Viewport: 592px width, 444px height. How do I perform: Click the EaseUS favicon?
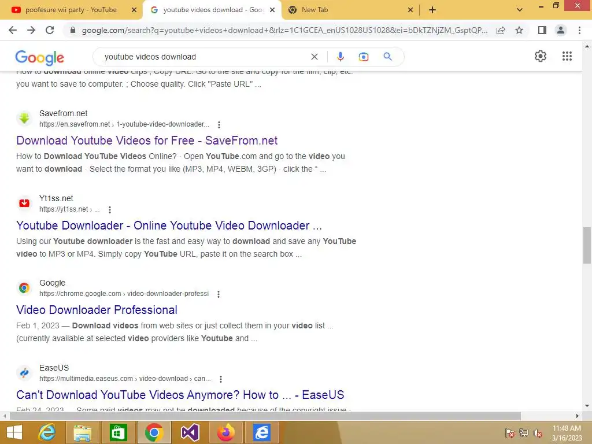pyautogui.click(x=24, y=373)
